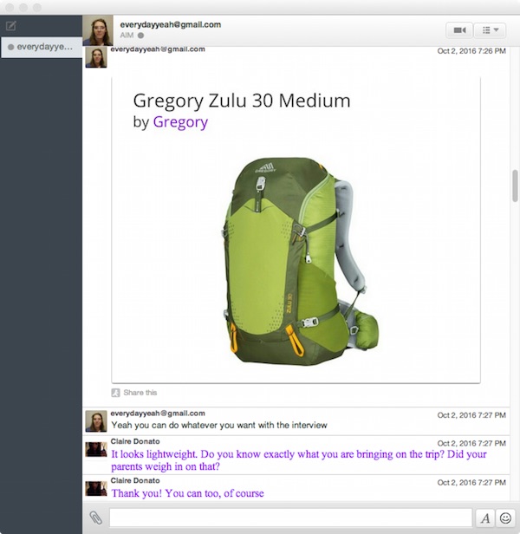Click the everydayyeah avatar beside the interview message
Screen dimensions: 520x534
pos(96,421)
